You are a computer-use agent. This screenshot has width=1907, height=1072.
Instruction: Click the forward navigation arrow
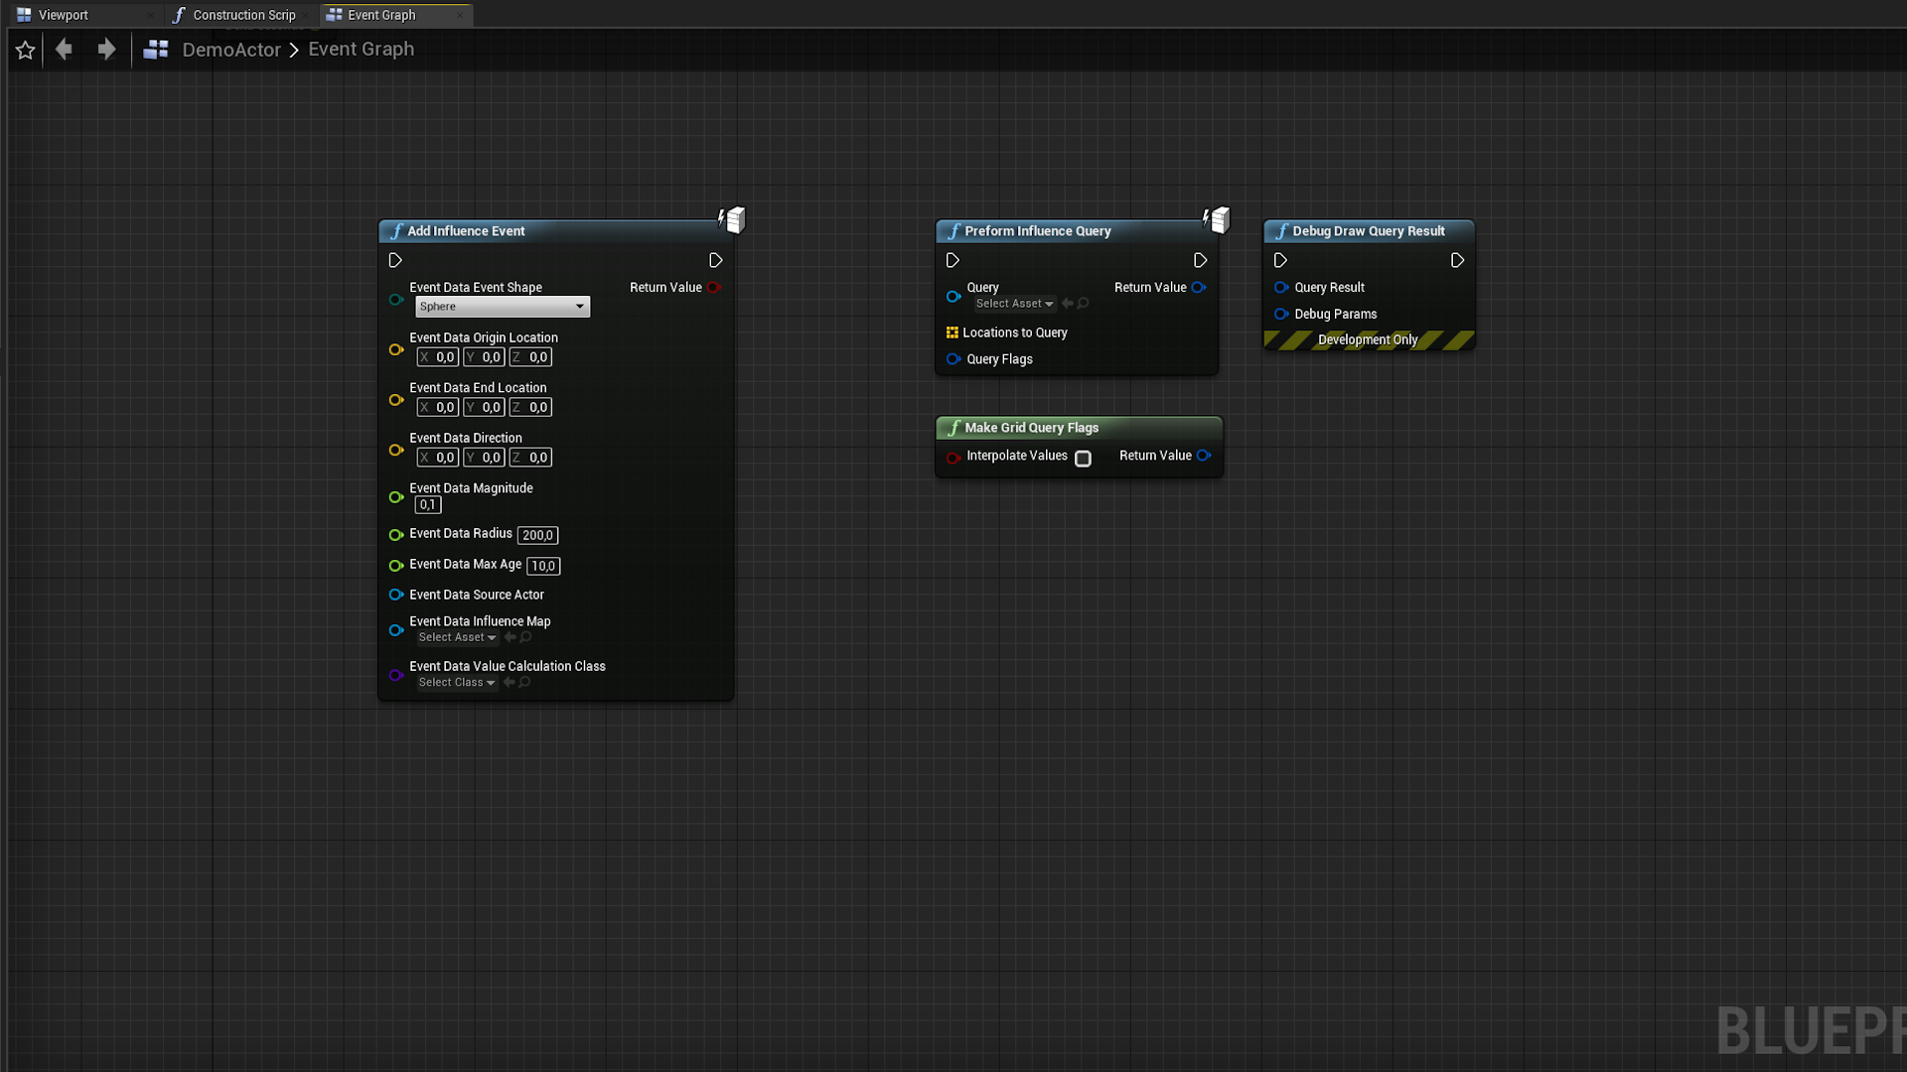pos(106,49)
